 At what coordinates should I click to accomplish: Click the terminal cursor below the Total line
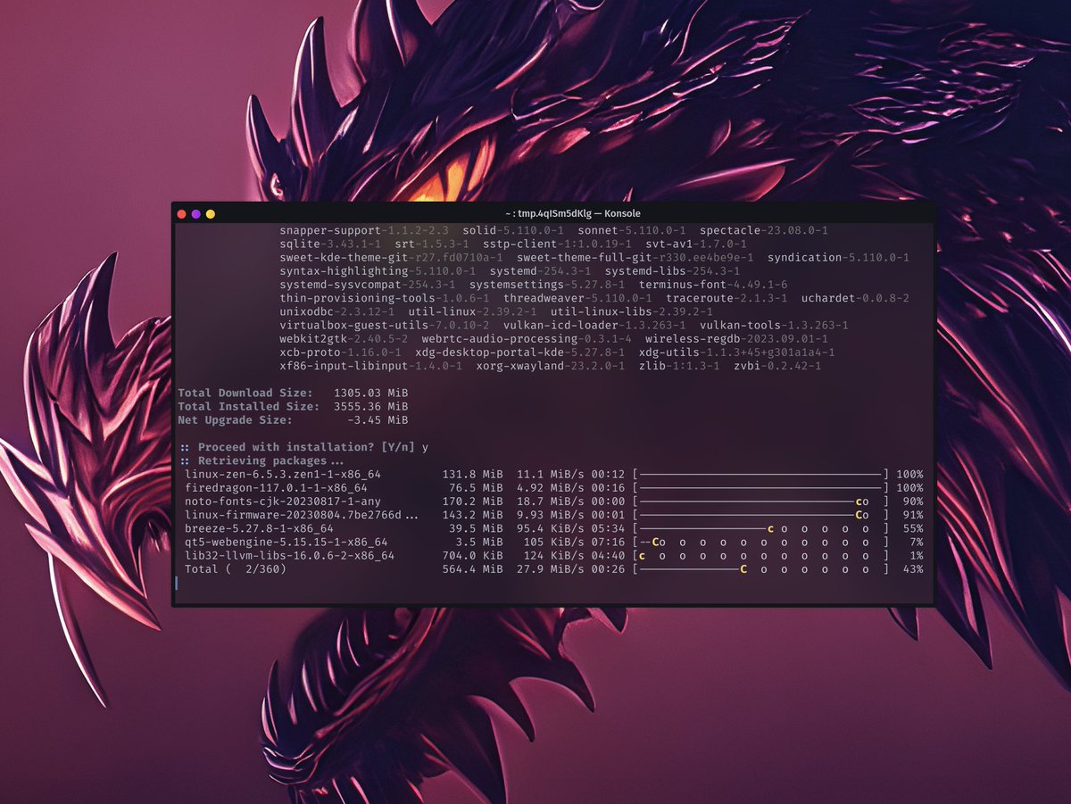pyautogui.click(x=177, y=583)
